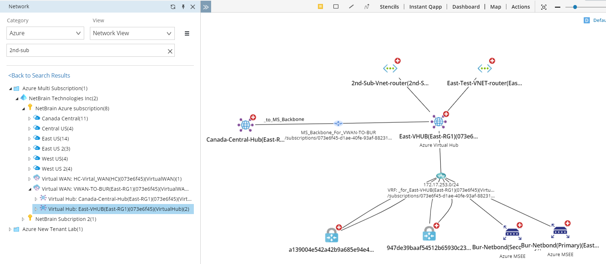The width and height of the screenshot is (606, 264).
Task: Open the Actions menu
Action: pos(521,7)
